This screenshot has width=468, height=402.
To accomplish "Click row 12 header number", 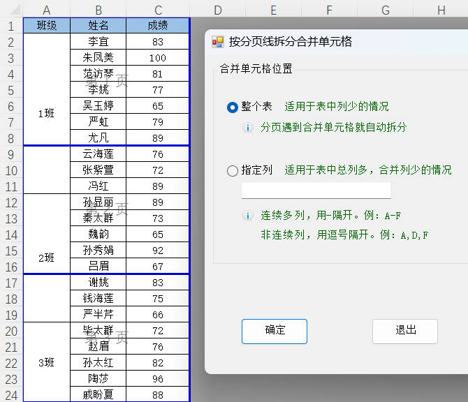I will point(10,202).
